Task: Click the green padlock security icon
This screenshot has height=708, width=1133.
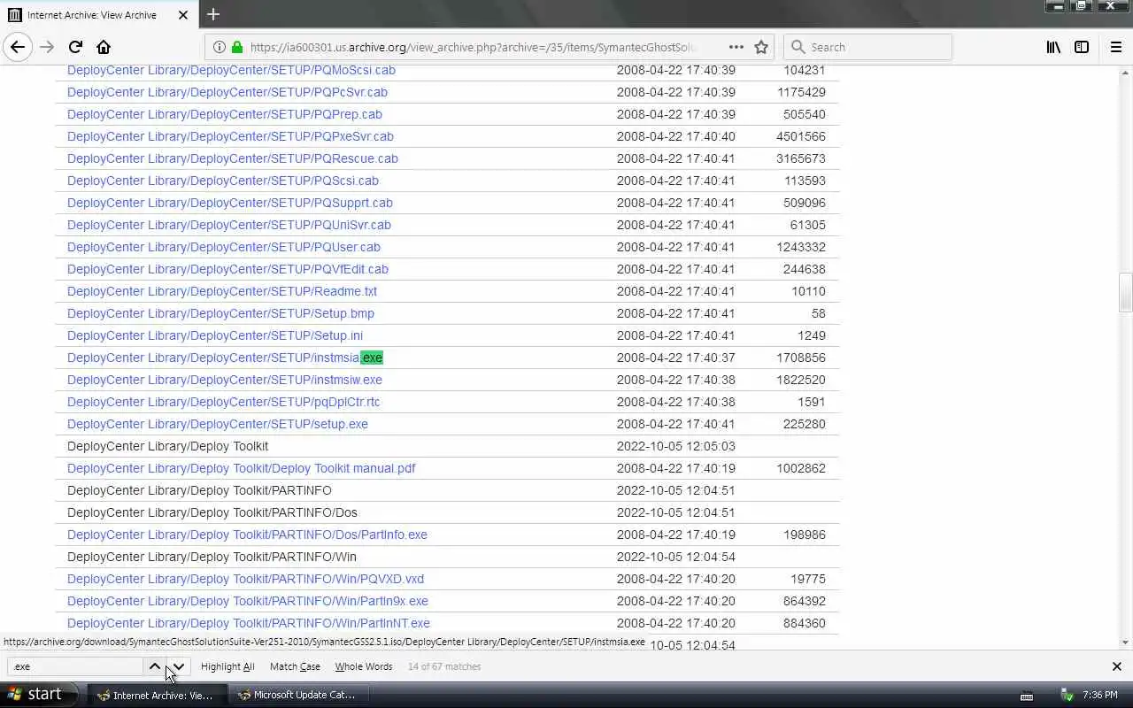Action: pos(236,47)
